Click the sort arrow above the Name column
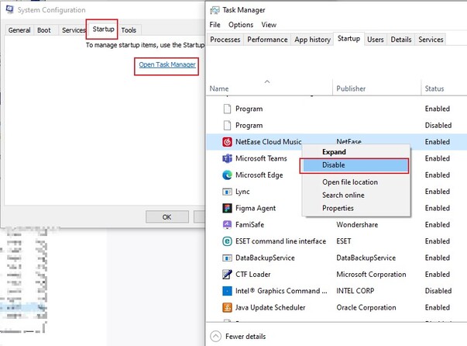This screenshot has width=467, height=346. coord(267,81)
